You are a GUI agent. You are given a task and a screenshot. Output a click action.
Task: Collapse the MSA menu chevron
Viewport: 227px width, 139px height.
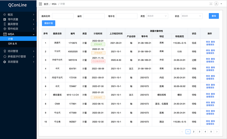click(34, 34)
